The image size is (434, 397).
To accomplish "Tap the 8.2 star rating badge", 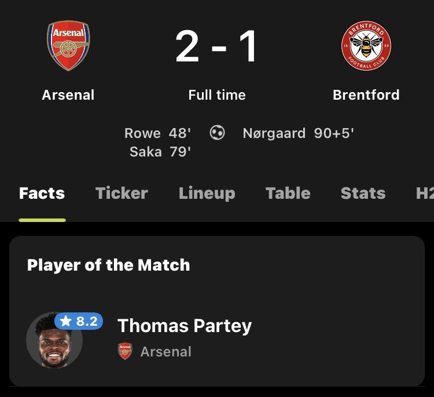I will (x=79, y=321).
